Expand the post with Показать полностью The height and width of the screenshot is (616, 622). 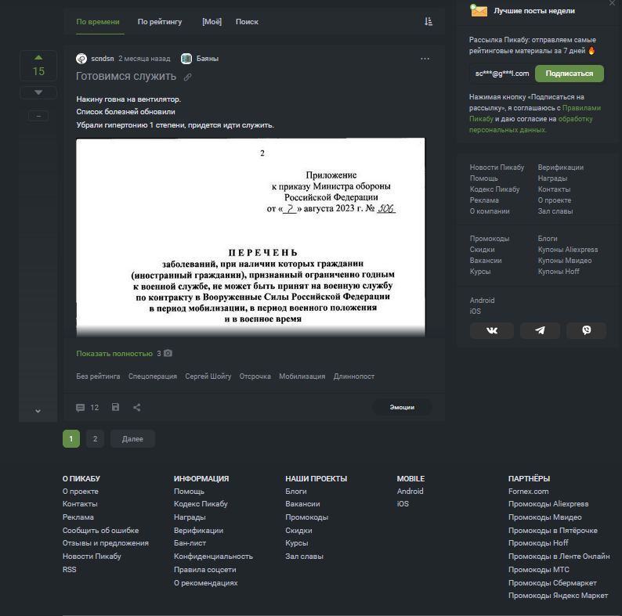[114, 354]
